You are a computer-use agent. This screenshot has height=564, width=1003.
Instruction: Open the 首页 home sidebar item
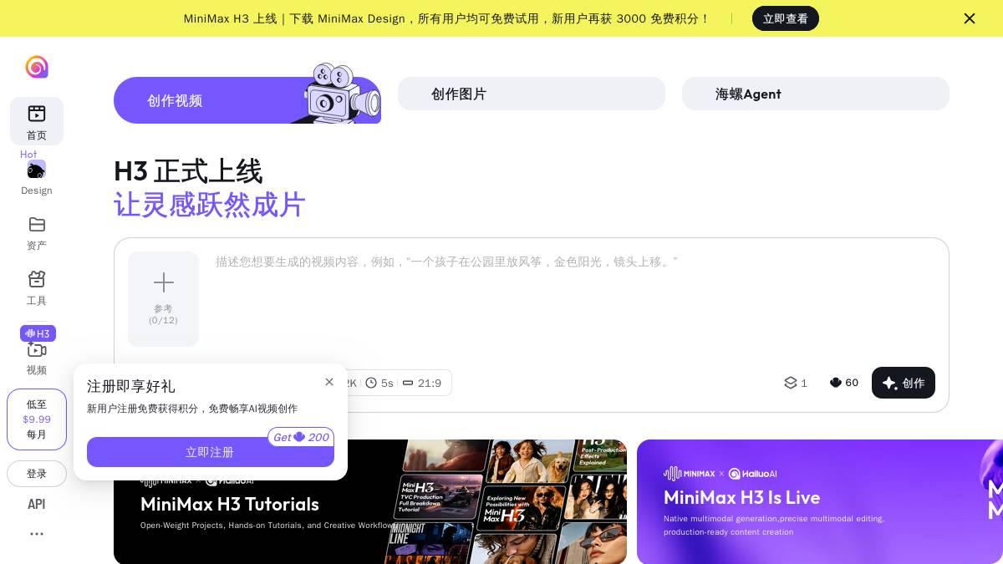(x=37, y=121)
